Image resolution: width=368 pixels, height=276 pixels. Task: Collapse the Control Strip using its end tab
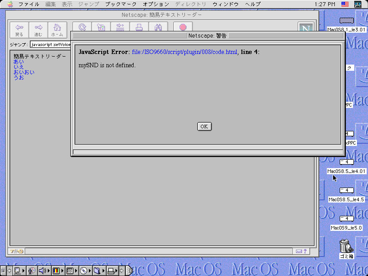pyautogui.click(x=129, y=271)
